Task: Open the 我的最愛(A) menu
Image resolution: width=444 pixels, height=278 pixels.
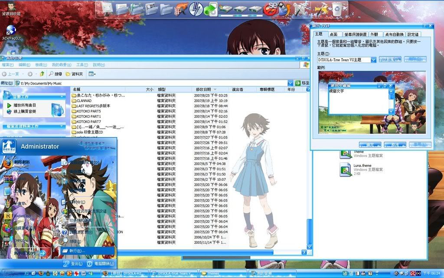Action: tap(62, 65)
